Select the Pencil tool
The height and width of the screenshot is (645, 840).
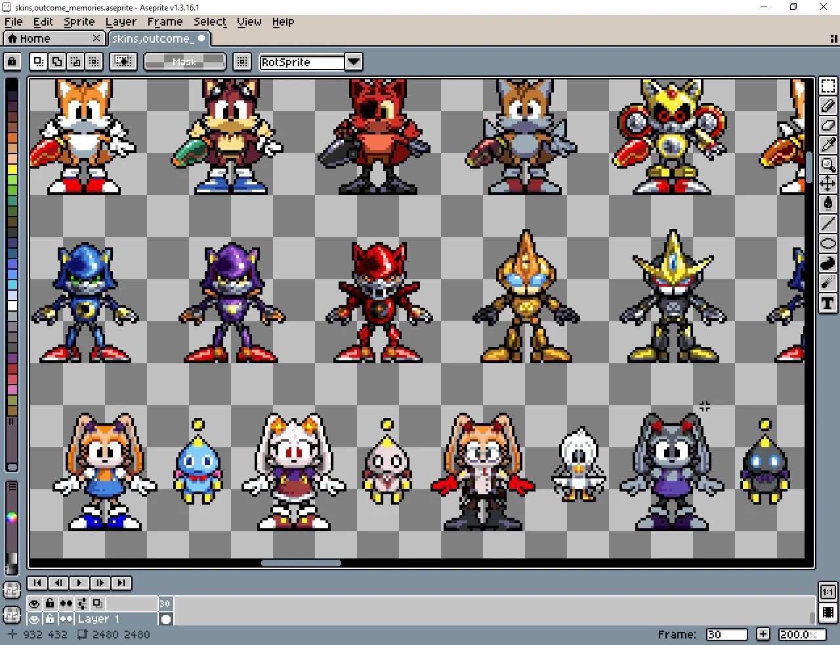pos(828,106)
